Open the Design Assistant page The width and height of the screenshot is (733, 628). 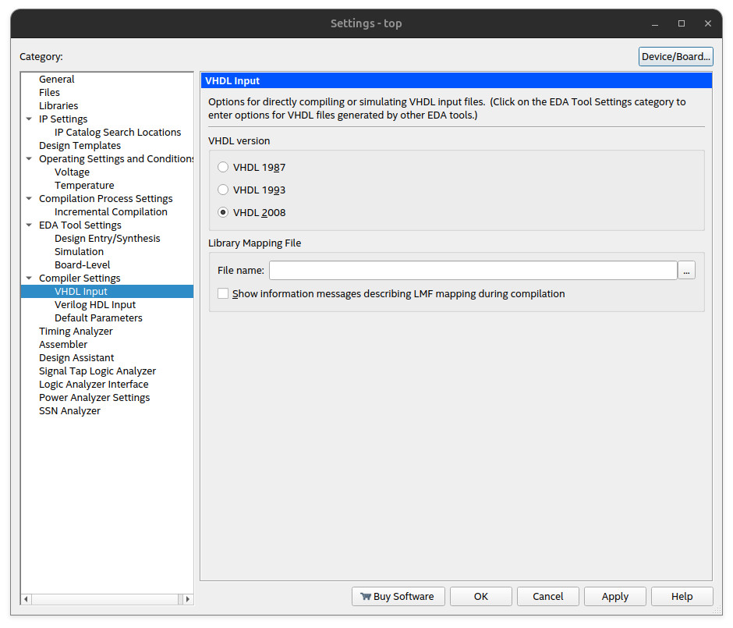pos(76,358)
